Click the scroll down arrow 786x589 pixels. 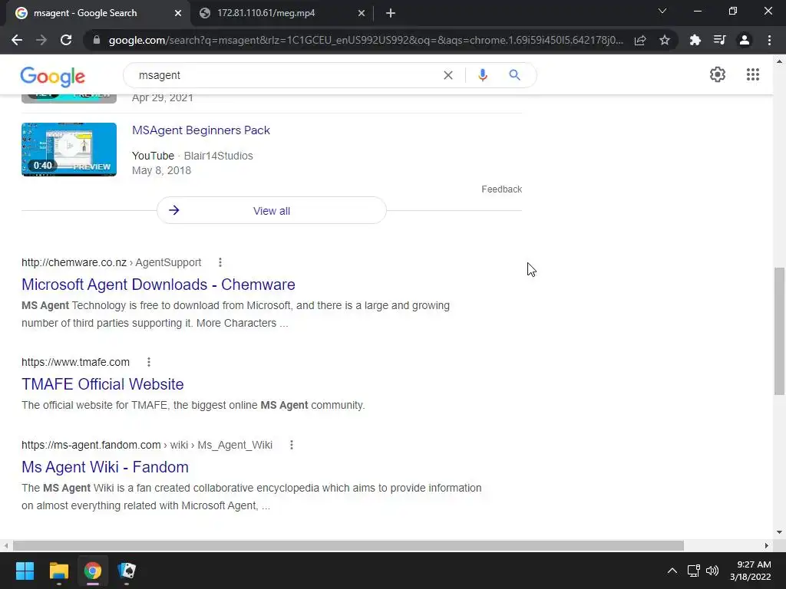(780, 532)
